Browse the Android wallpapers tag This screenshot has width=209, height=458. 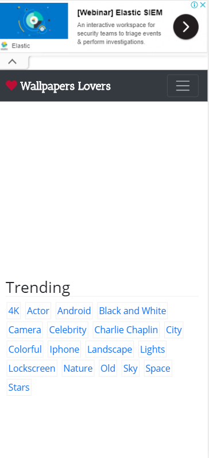coord(74,311)
